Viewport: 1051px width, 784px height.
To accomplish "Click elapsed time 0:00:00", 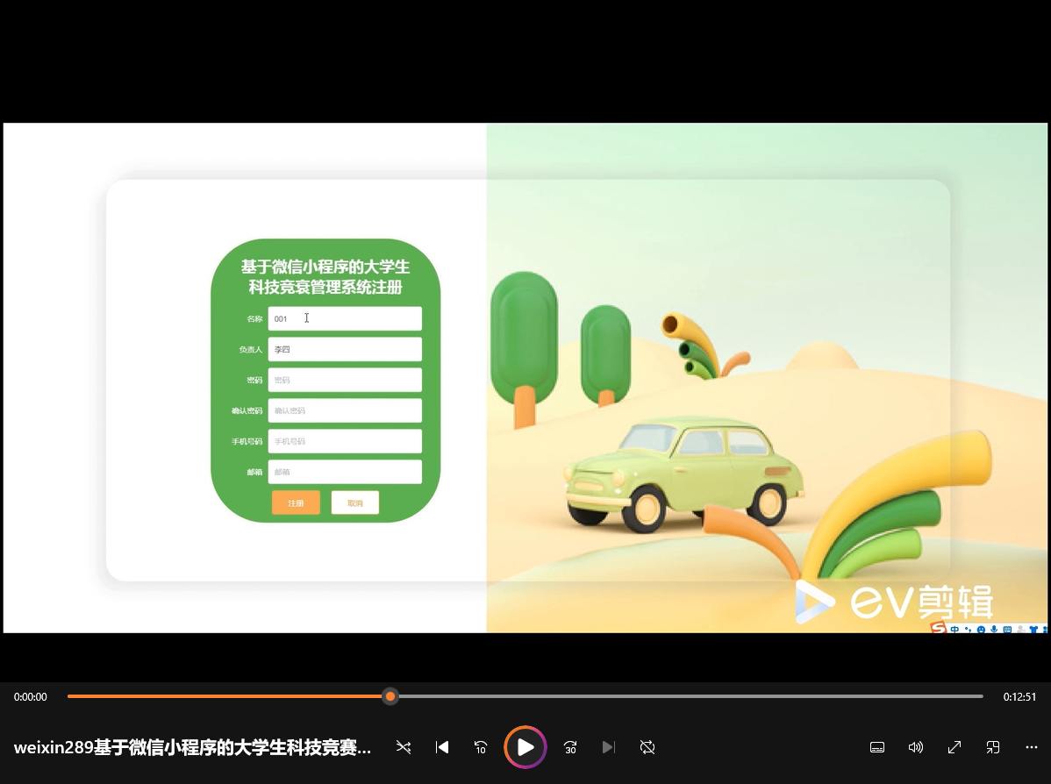I will pos(30,697).
